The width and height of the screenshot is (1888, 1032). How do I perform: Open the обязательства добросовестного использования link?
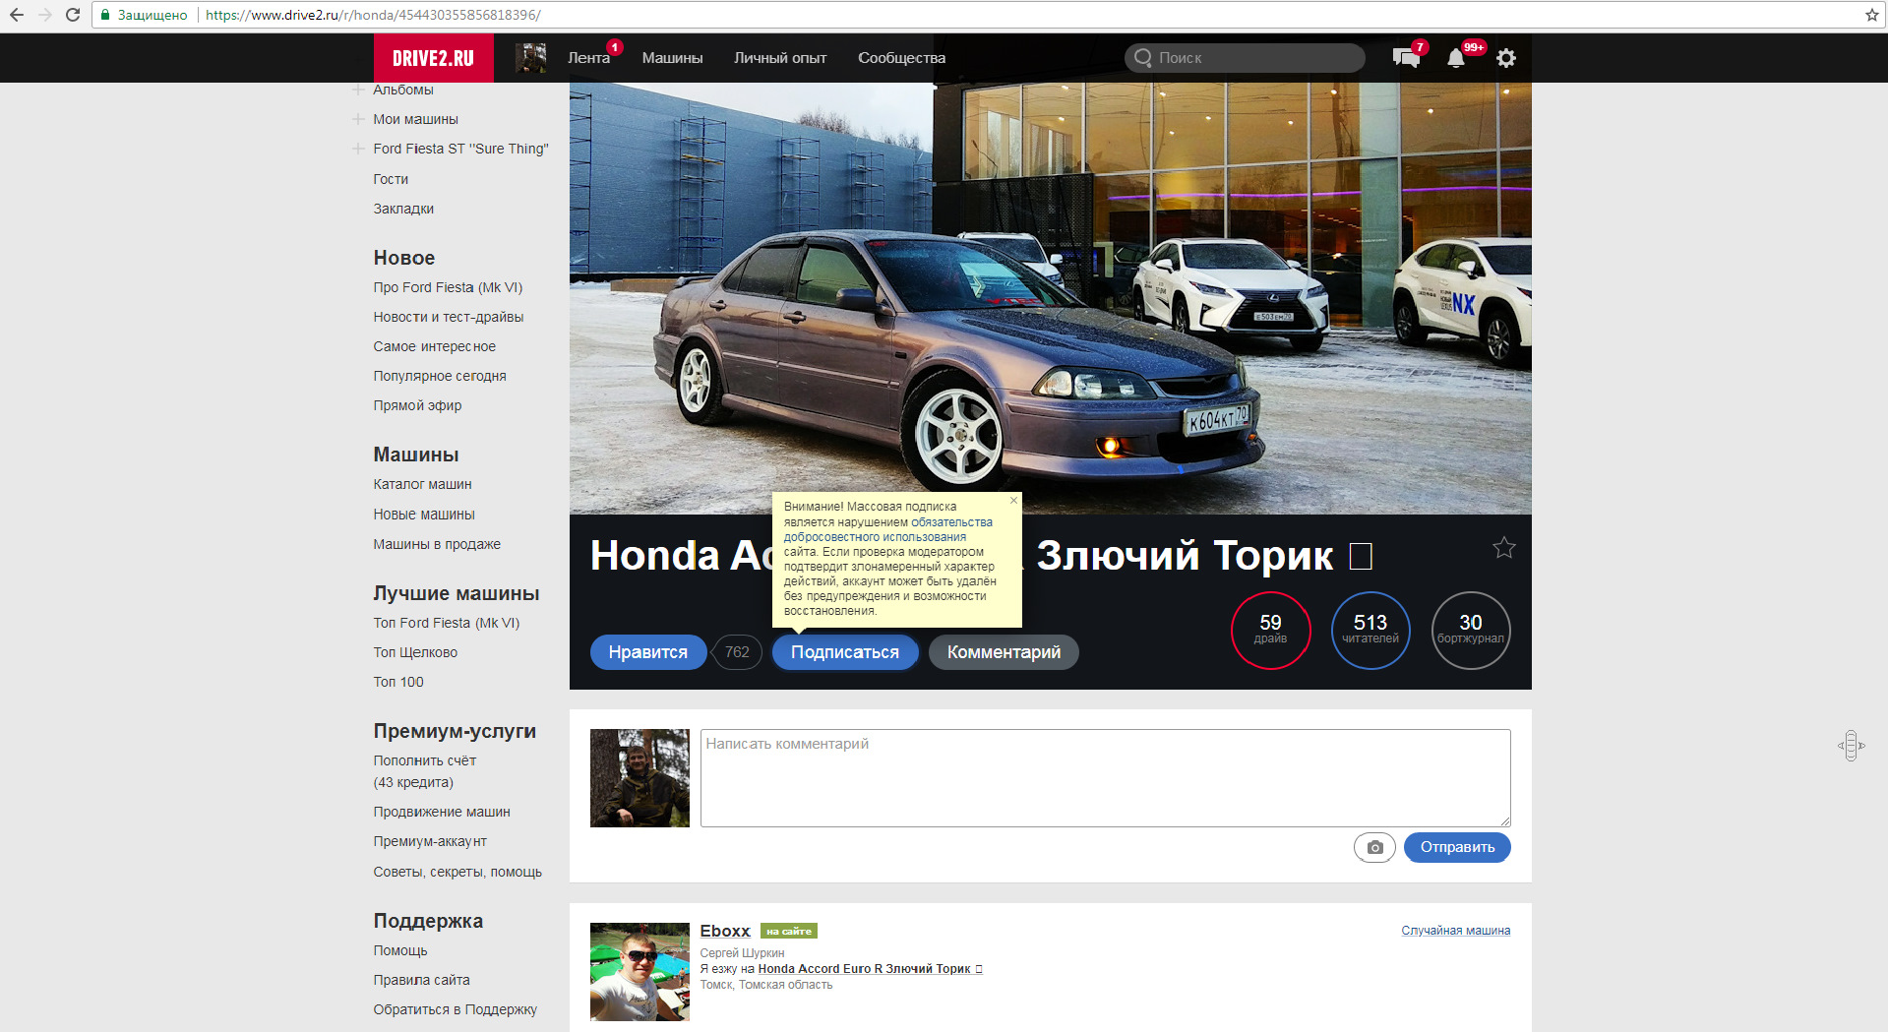887,529
